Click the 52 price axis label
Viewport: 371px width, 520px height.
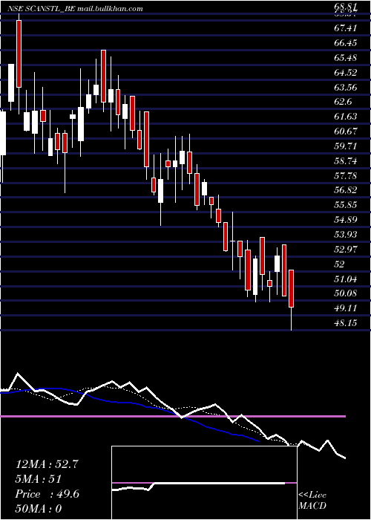coord(340,264)
